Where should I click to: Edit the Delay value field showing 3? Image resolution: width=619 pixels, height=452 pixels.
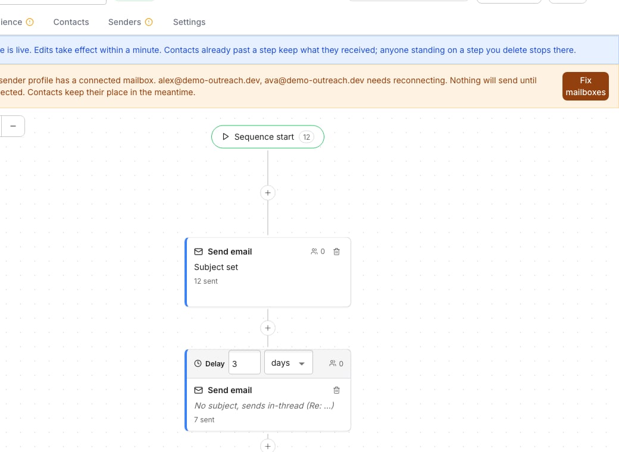click(245, 362)
